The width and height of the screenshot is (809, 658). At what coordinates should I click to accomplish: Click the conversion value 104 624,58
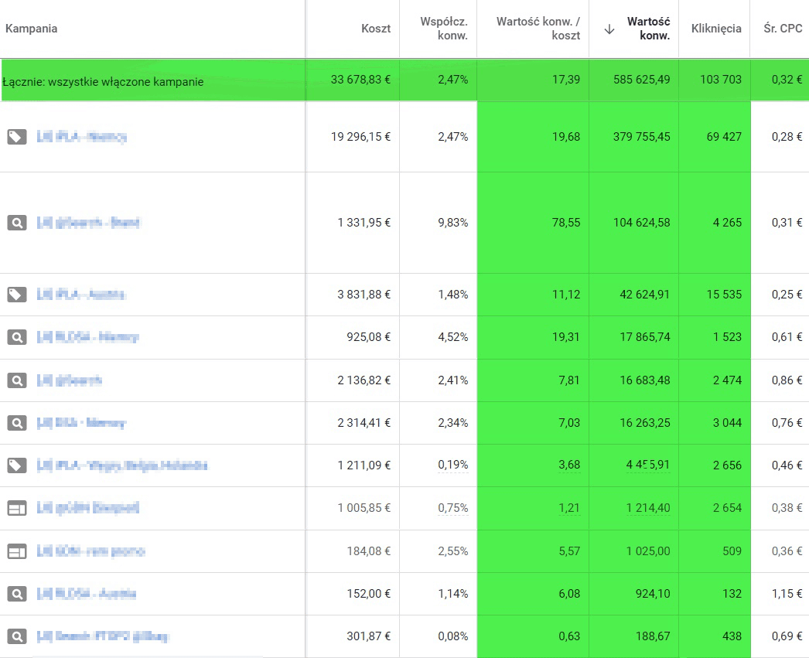click(641, 223)
